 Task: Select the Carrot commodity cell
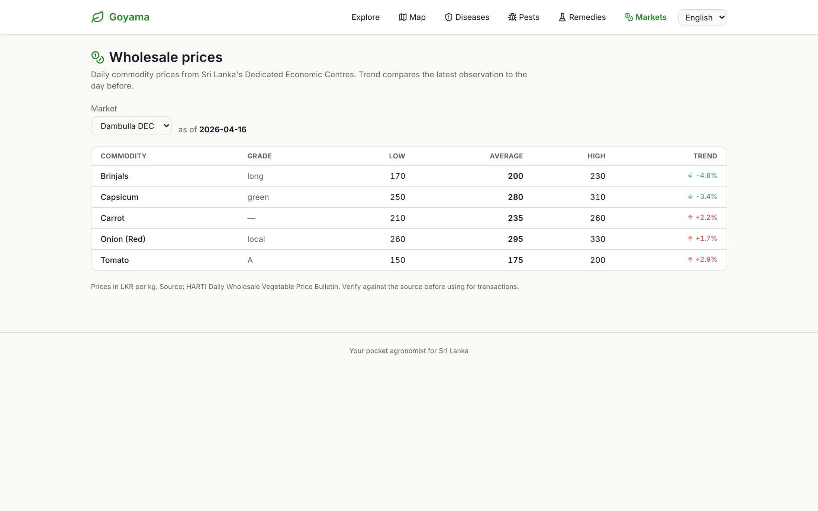[x=112, y=218]
